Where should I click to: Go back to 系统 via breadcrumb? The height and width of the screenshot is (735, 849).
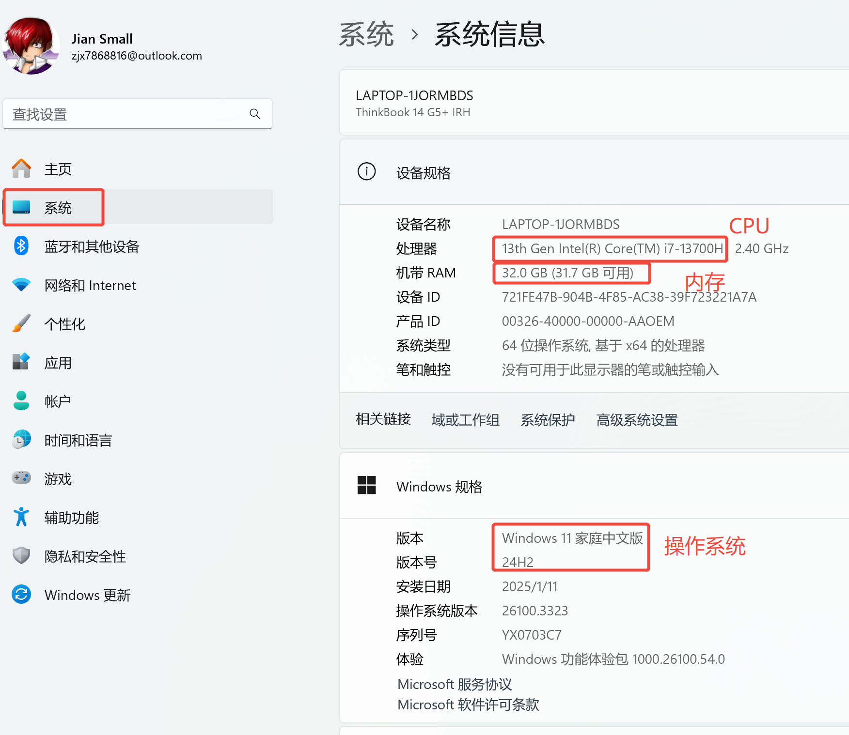[366, 34]
